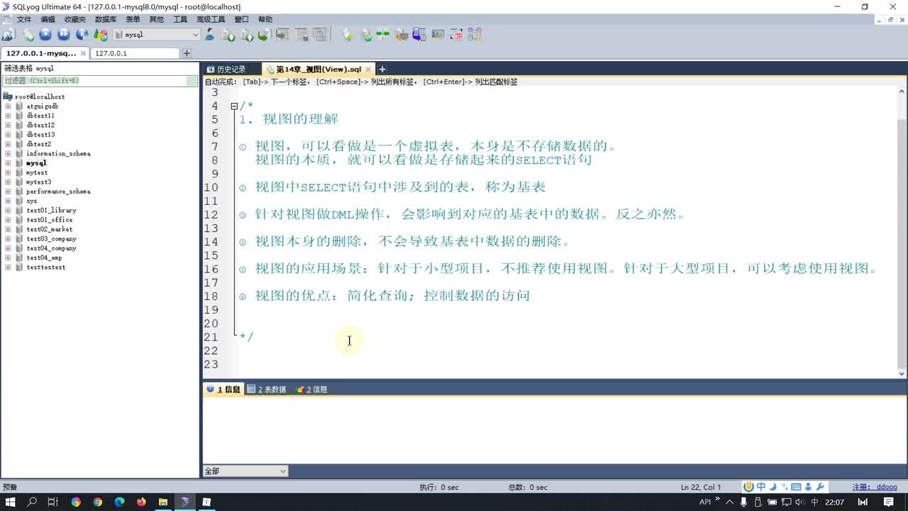
Task: Open the Windows Start menu
Action: [11, 502]
